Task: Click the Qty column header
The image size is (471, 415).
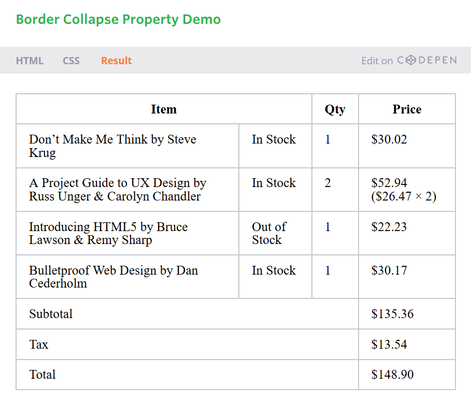Action: point(335,109)
